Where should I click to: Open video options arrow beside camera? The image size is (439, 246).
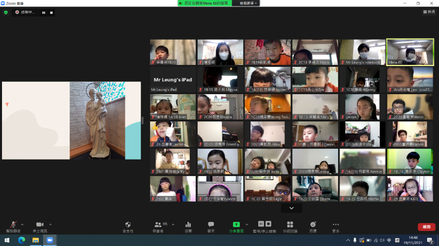point(50,225)
